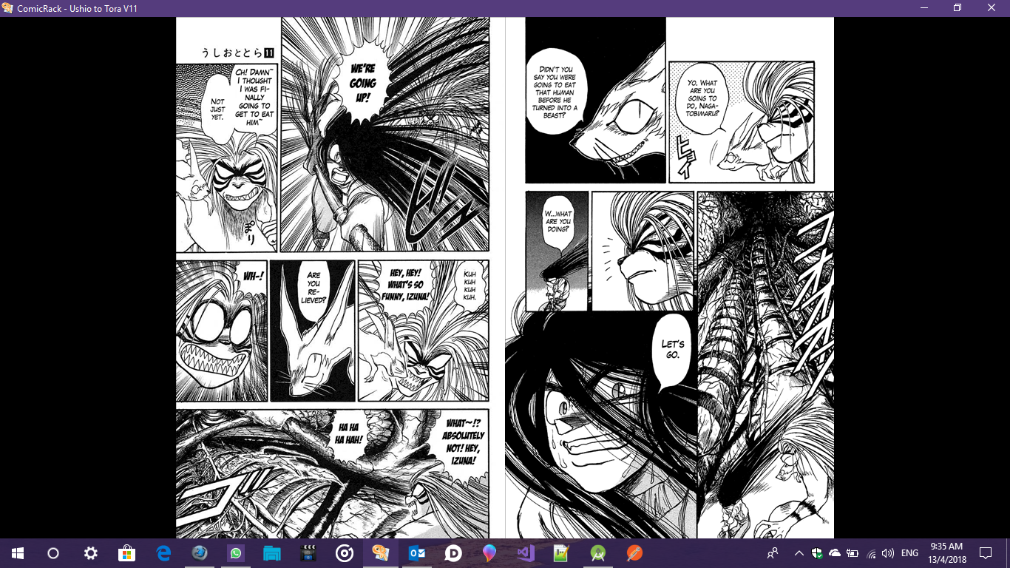Click the ComicRack title bar app icon
1010x568 pixels.
(x=8, y=8)
